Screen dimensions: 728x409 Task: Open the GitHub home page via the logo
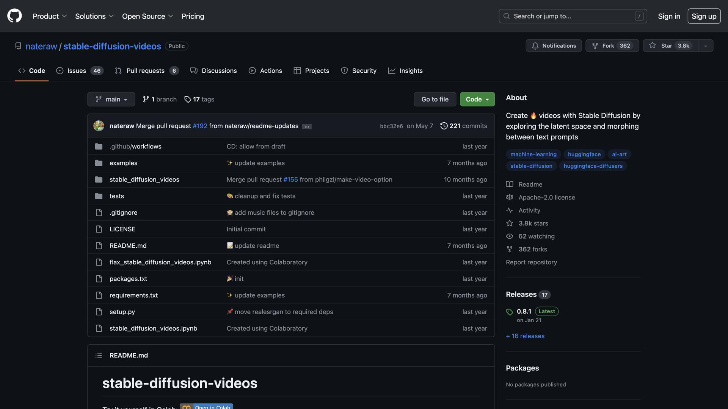click(14, 16)
